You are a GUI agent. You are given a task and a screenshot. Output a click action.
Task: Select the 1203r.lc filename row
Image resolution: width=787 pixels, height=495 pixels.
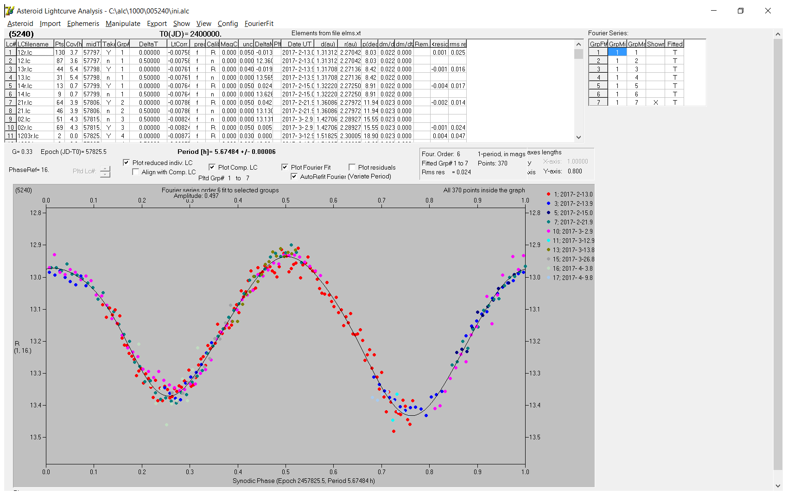tap(35, 136)
